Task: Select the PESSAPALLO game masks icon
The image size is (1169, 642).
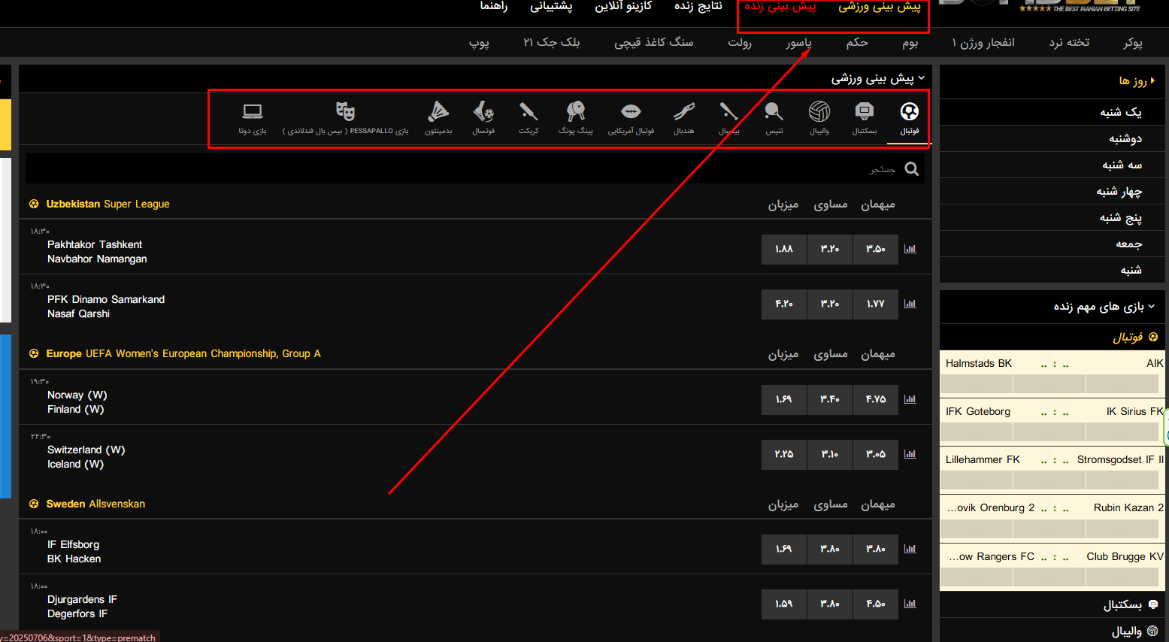Action: [345, 112]
